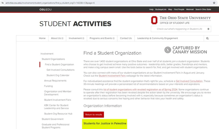Open Get Involved Consultations in sidebar

(60, 70)
